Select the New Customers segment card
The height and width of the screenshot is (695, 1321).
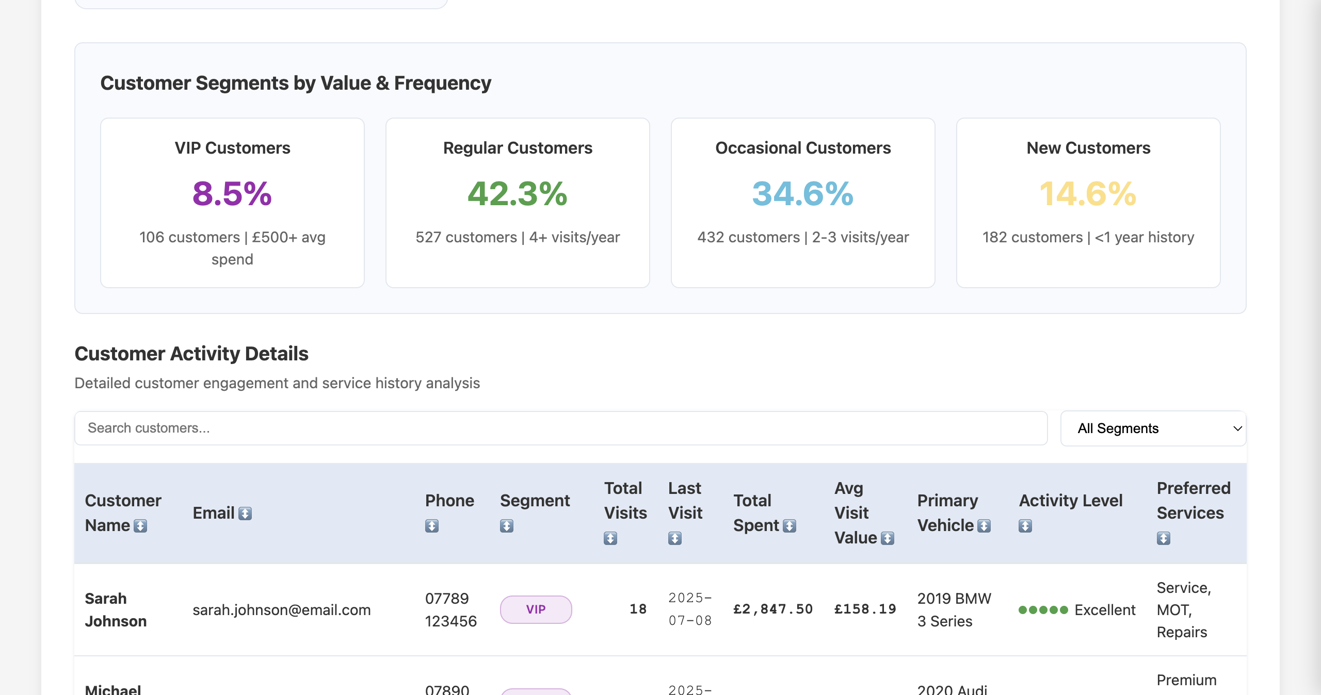(x=1088, y=203)
